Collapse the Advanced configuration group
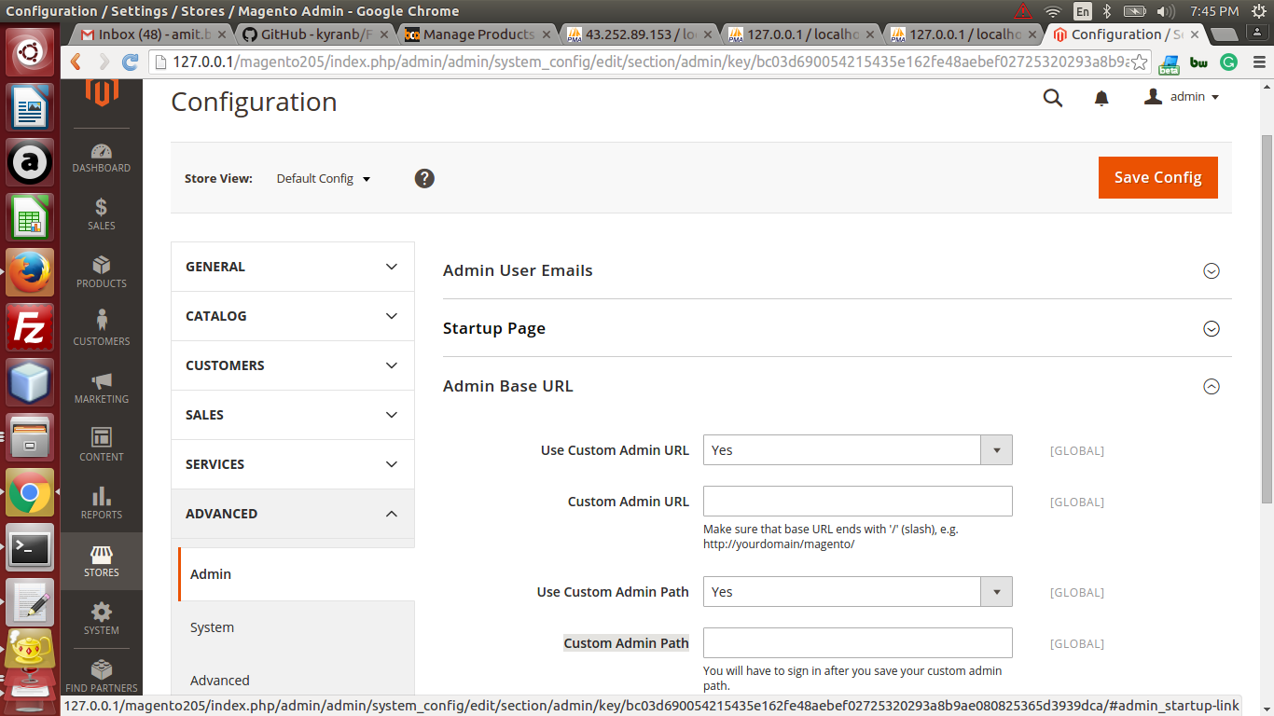 (293, 514)
